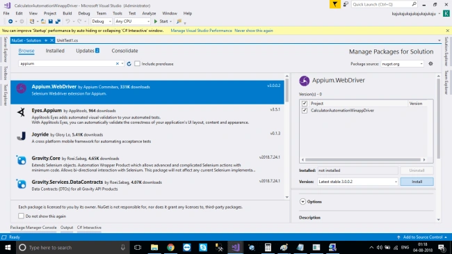The width and height of the screenshot is (452, 254).
Task: Open the Analyze menu
Action: 149,13
